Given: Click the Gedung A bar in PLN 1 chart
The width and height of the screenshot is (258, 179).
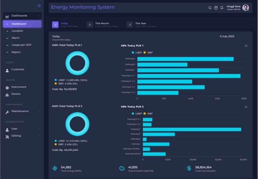Looking at the screenshot, I should tap(186, 59).
